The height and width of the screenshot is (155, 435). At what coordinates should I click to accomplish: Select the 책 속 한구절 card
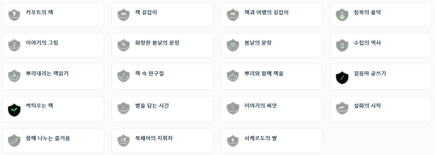pyautogui.click(x=162, y=77)
